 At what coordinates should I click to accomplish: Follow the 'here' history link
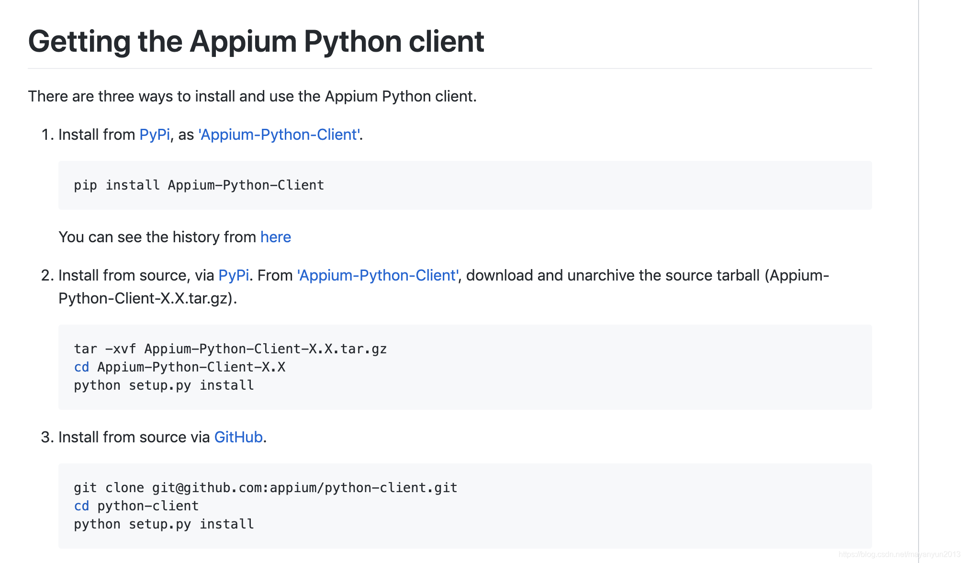[x=276, y=237]
